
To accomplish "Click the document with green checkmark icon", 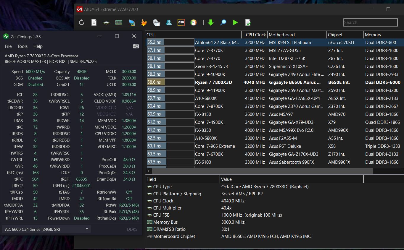I will point(248,22).
